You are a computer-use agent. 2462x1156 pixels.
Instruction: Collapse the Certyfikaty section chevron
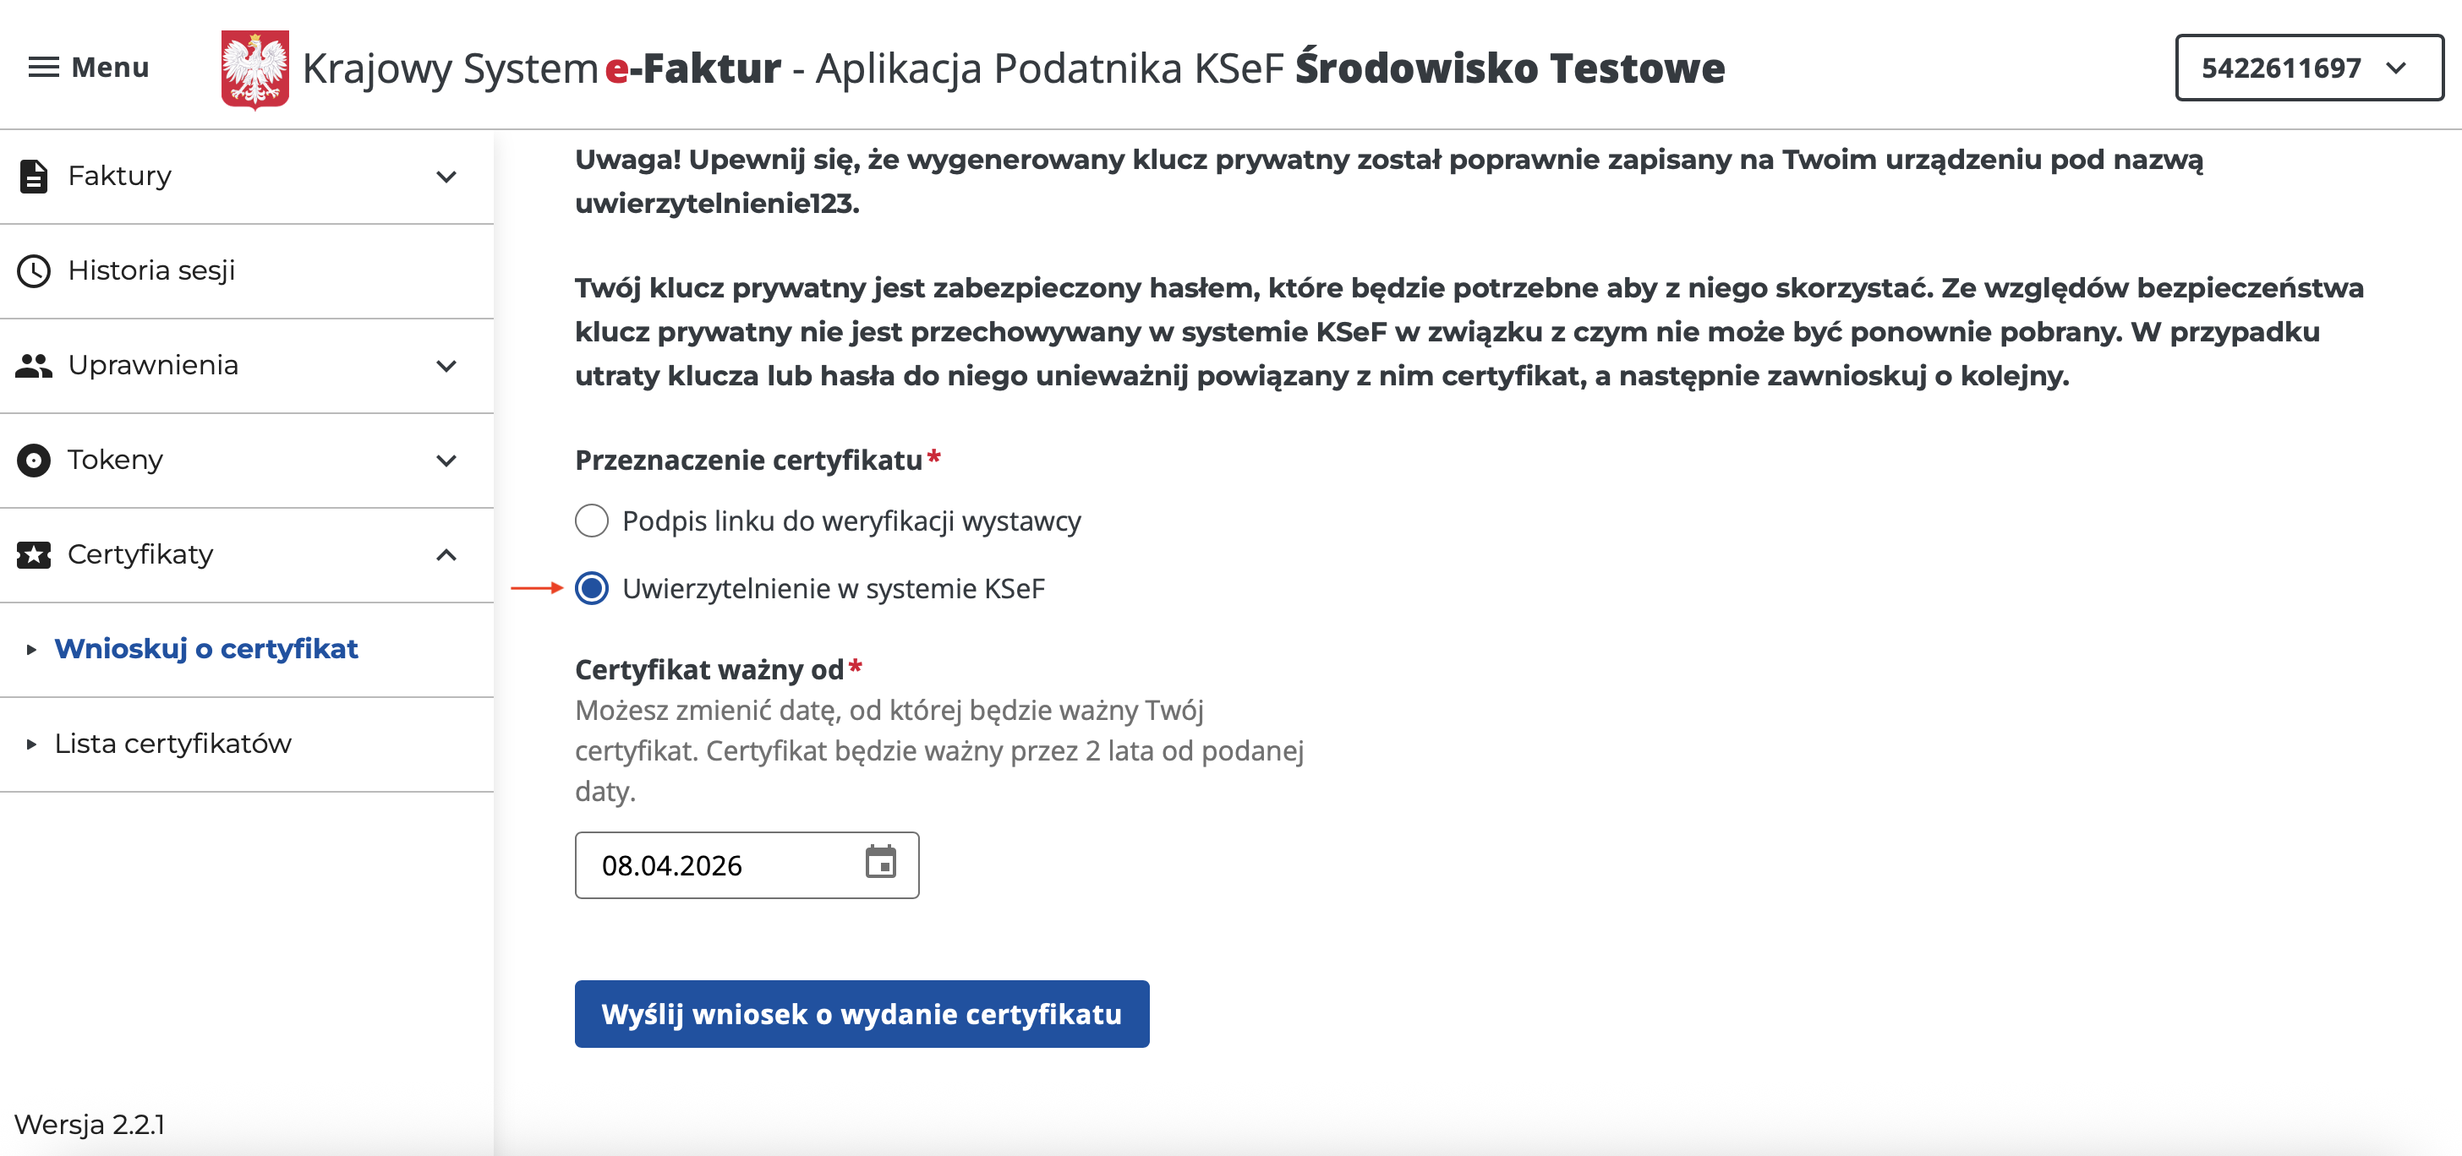point(446,555)
